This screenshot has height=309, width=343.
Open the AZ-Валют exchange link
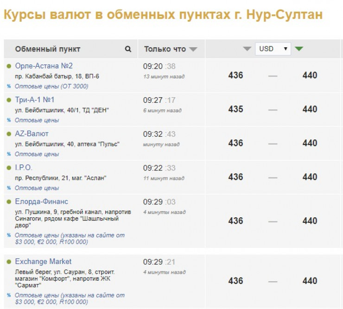32,134
